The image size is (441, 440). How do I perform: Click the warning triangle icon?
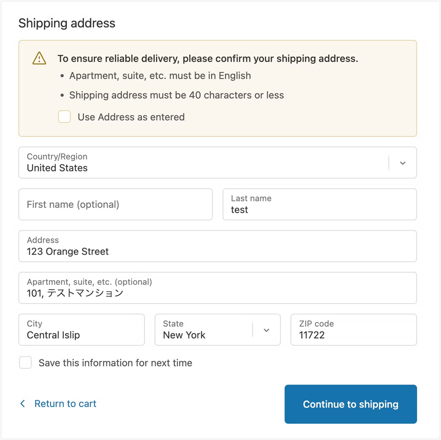click(x=39, y=58)
